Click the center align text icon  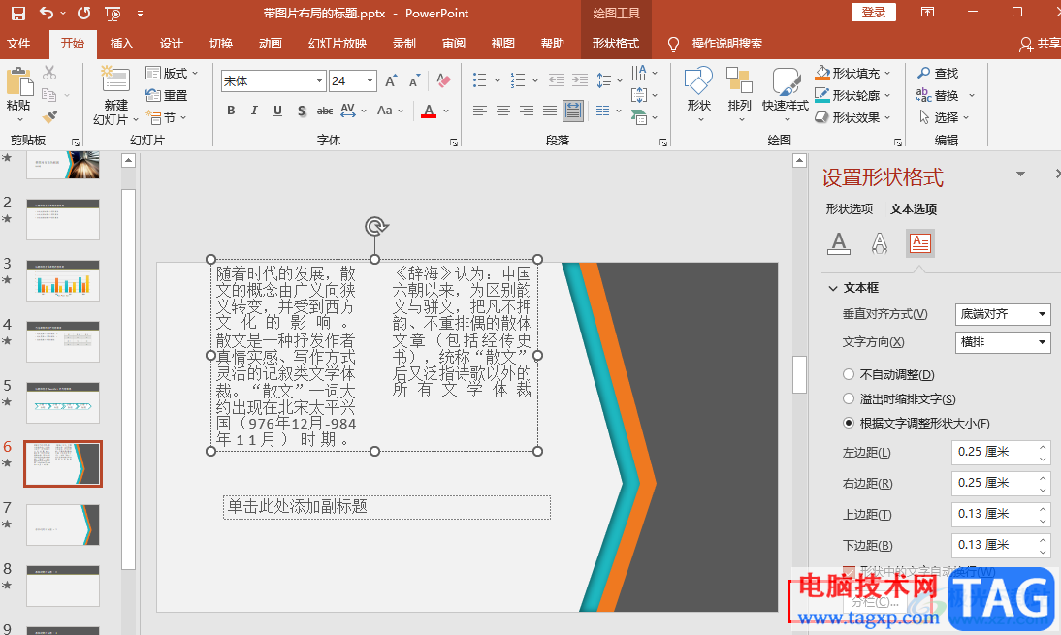[503, 111]
